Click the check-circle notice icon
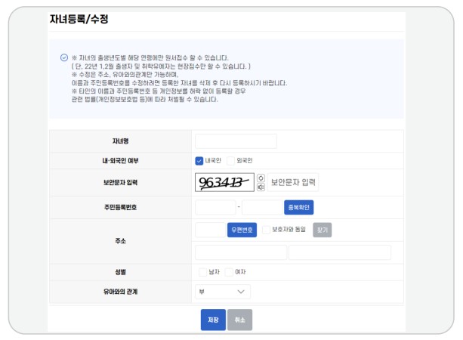463x340 pixels. [x=64, y=57]
